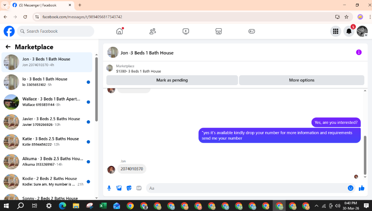Click the site information icon in address bar

[37, 17]
